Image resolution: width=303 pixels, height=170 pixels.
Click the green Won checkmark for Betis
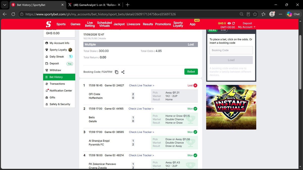pyautogui.click(x=195, y=109)
